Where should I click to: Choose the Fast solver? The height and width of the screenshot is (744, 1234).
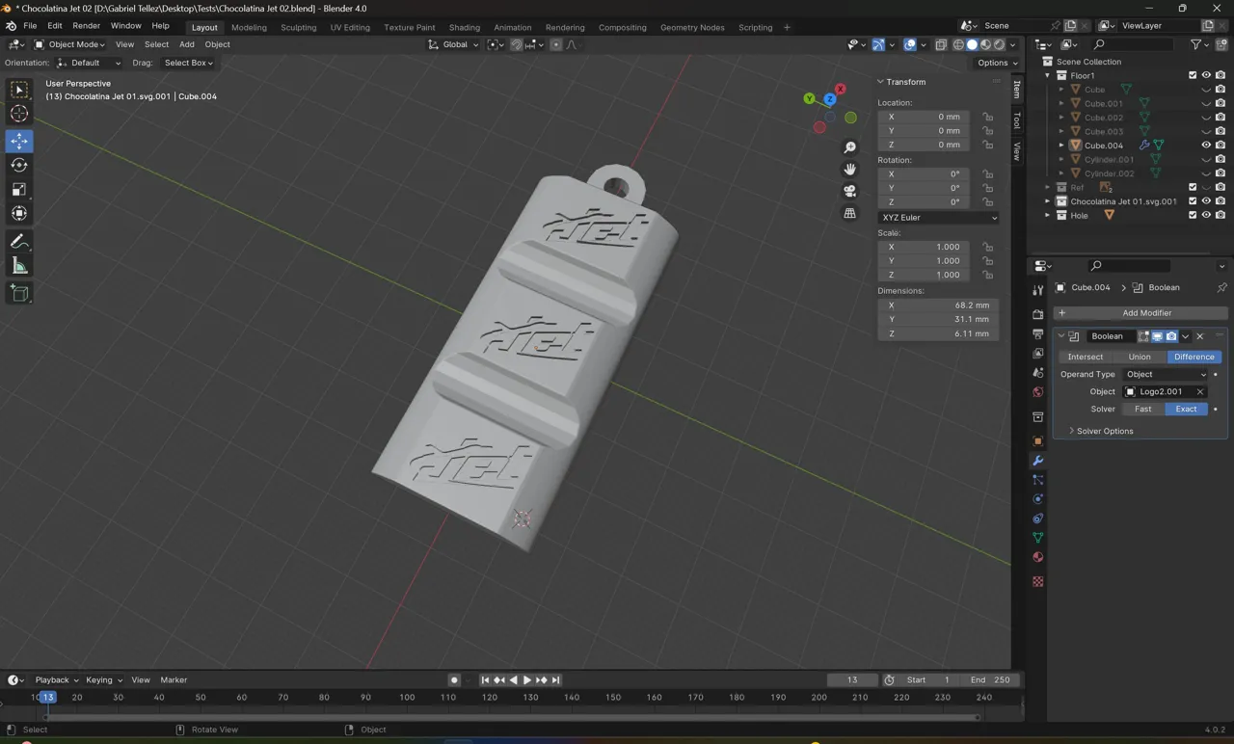(1142, 409)
